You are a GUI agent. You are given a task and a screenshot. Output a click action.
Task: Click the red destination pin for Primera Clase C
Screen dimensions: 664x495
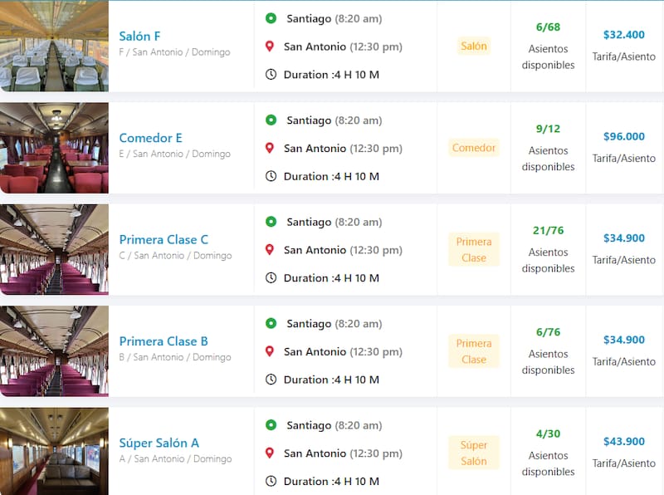(x=270, y=250)
